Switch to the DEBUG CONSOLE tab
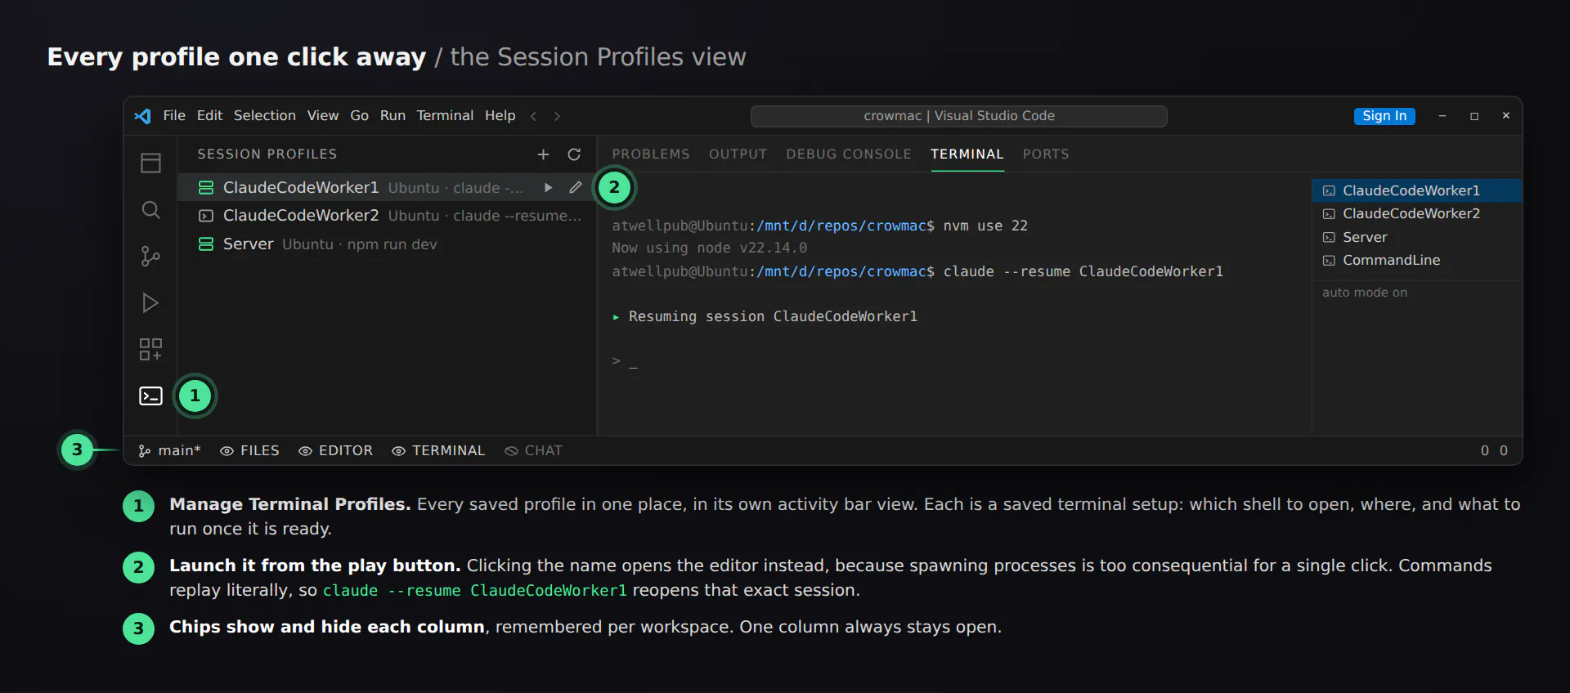Viewport: 1570px width, 693px height. coord(849,154)
